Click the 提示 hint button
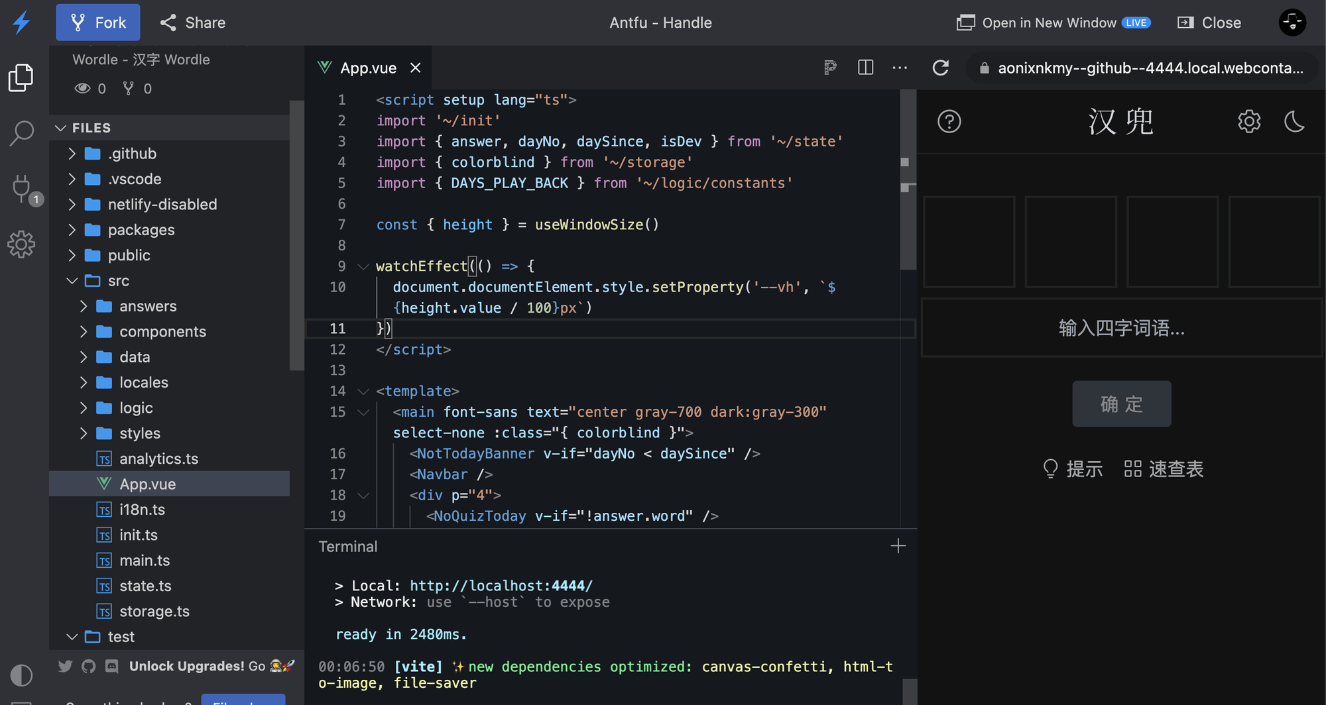 [1073, 469]
